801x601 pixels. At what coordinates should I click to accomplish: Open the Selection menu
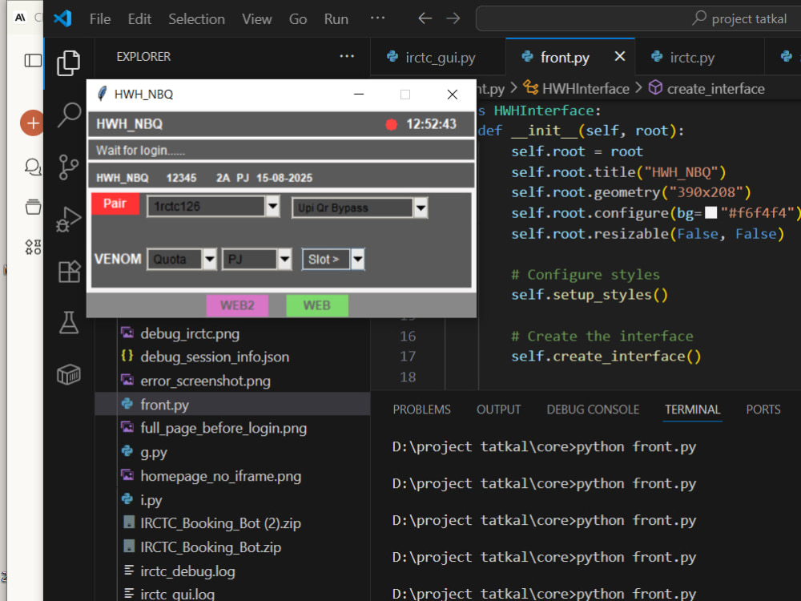(x=197, y=19)
